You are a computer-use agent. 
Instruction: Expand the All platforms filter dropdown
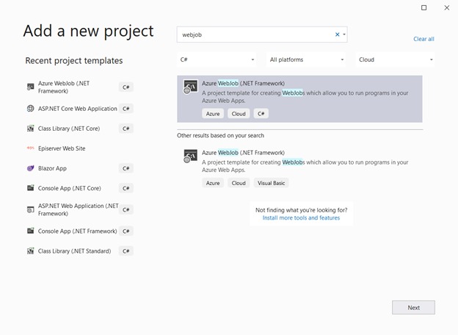306,60
